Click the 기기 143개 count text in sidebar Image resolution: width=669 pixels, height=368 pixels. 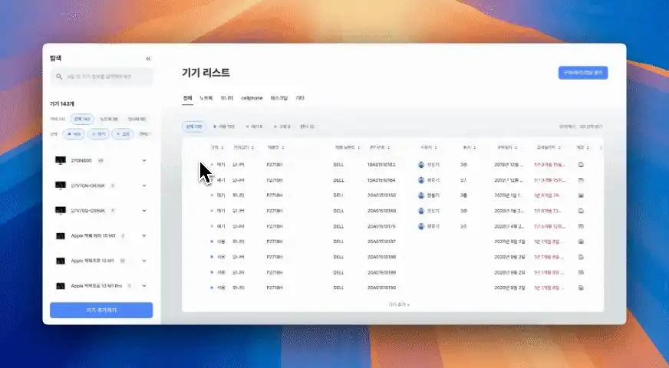[62, 103]
